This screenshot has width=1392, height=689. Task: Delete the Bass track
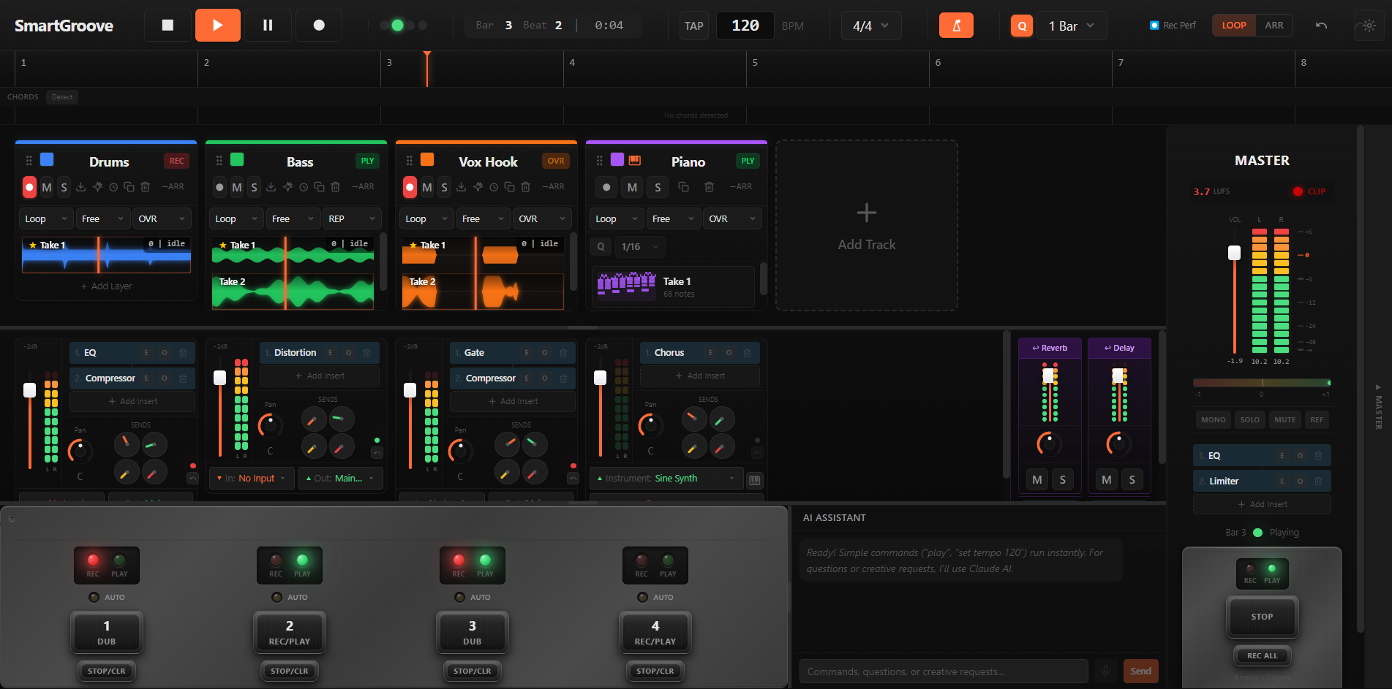click(335, 187)
